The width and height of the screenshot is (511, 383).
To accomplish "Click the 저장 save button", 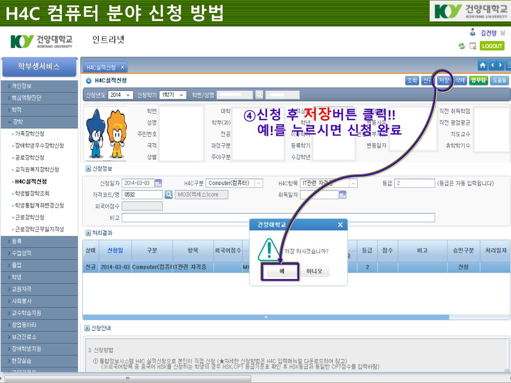I will click(444, 80).
